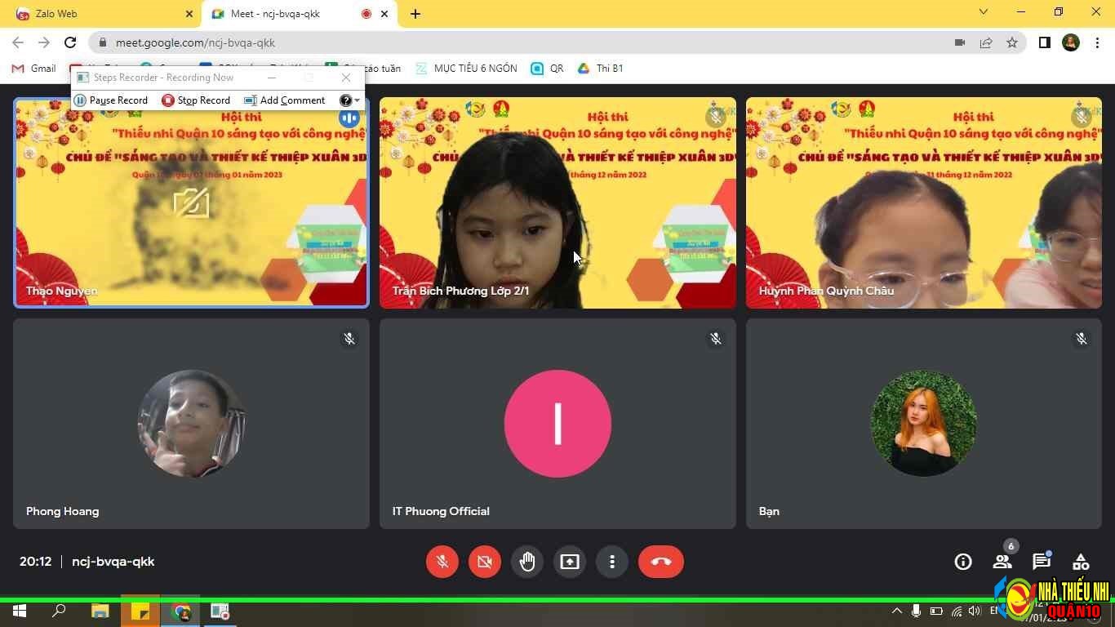Close the Zalo Web tab

(x=189, y=14)
